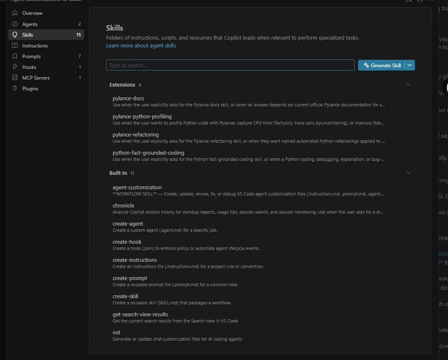The width and height of the screenshot is (448, 360).
Task: Select the create-agent skill
Action: pos(260,227)
